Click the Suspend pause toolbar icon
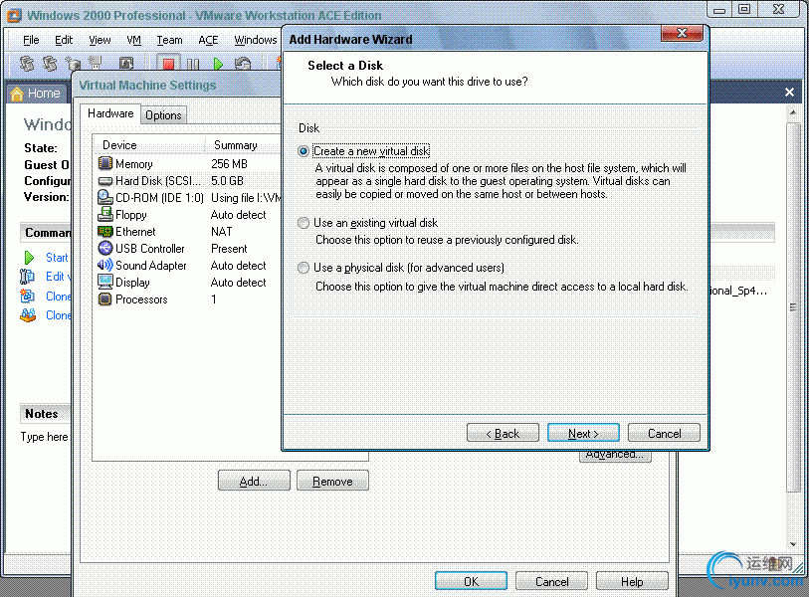Image resolution: width=809 pixels, height=597 pixels. coord(193,64)
